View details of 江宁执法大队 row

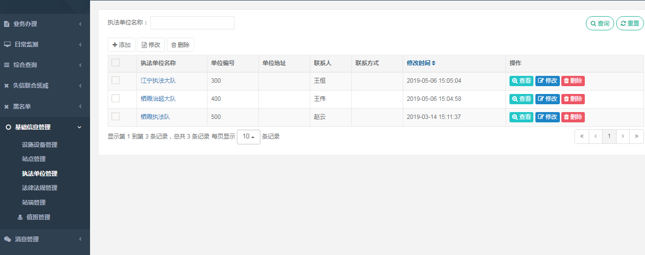521,81
